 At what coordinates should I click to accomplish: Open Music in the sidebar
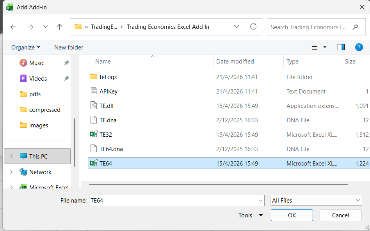37,63
